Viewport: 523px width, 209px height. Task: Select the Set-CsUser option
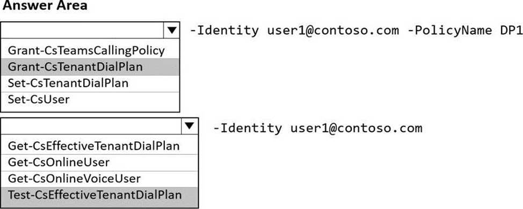tap(90, 99)
